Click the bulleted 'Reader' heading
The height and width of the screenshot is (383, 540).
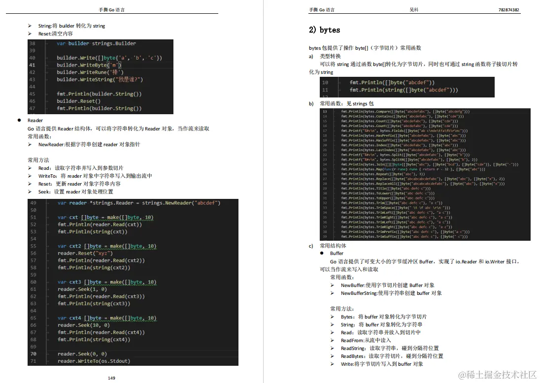[35, 121]
